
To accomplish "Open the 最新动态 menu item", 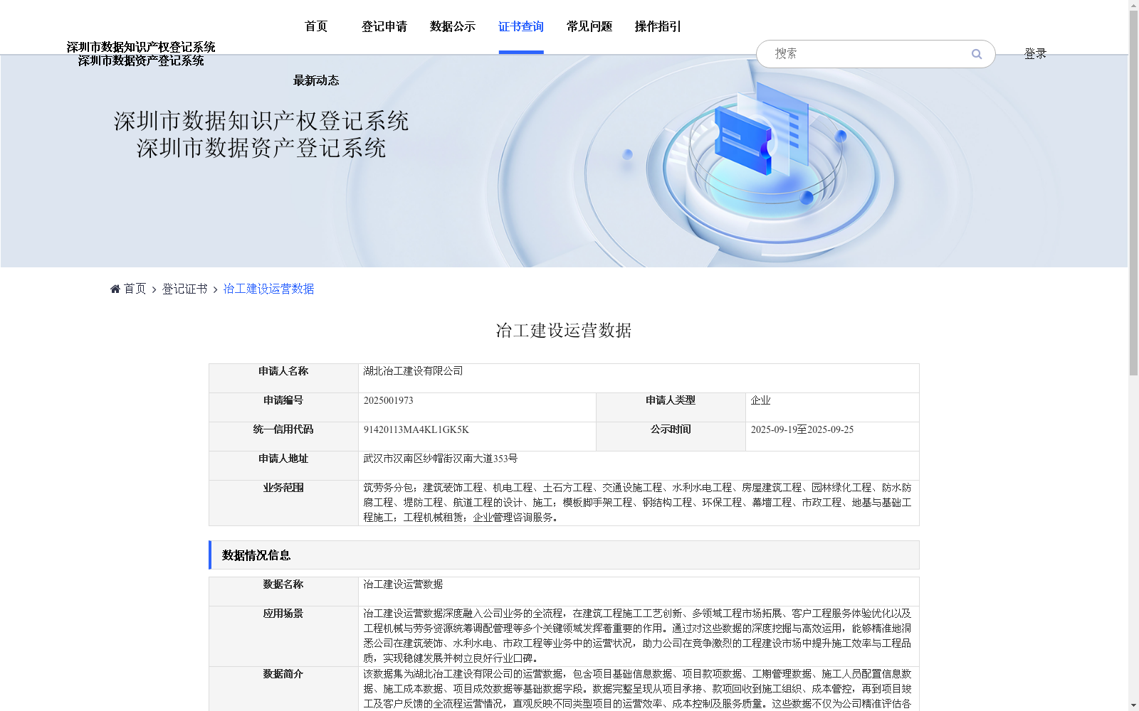I will 316,80.
